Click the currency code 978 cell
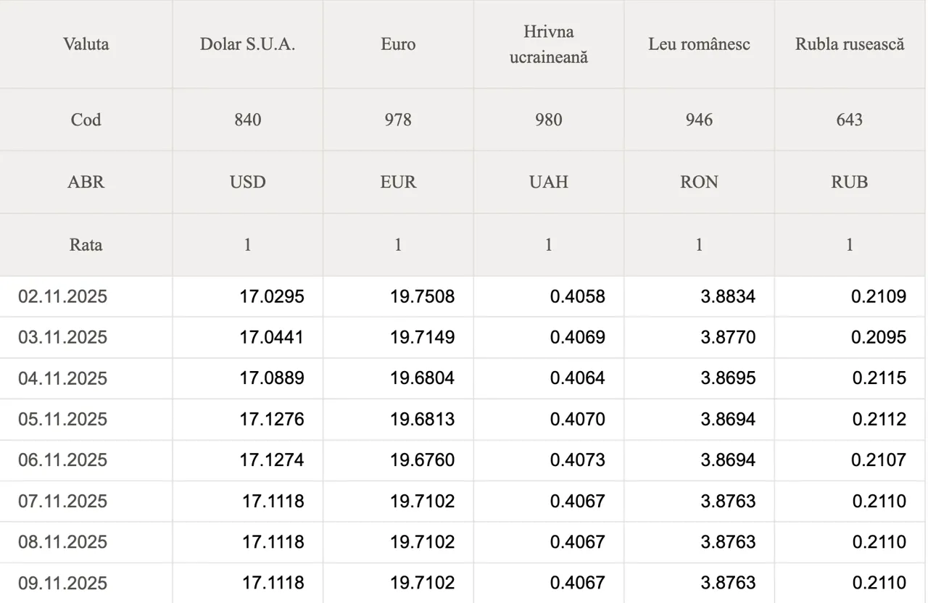The image size is (928, 603). pyautogui.click(x=398, y=120)
